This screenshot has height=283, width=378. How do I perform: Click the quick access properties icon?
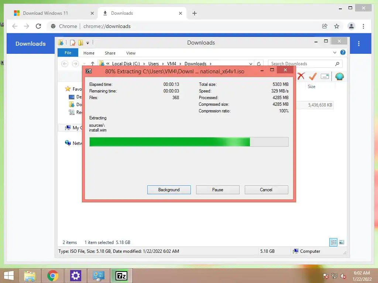click(x=73, y=43)
